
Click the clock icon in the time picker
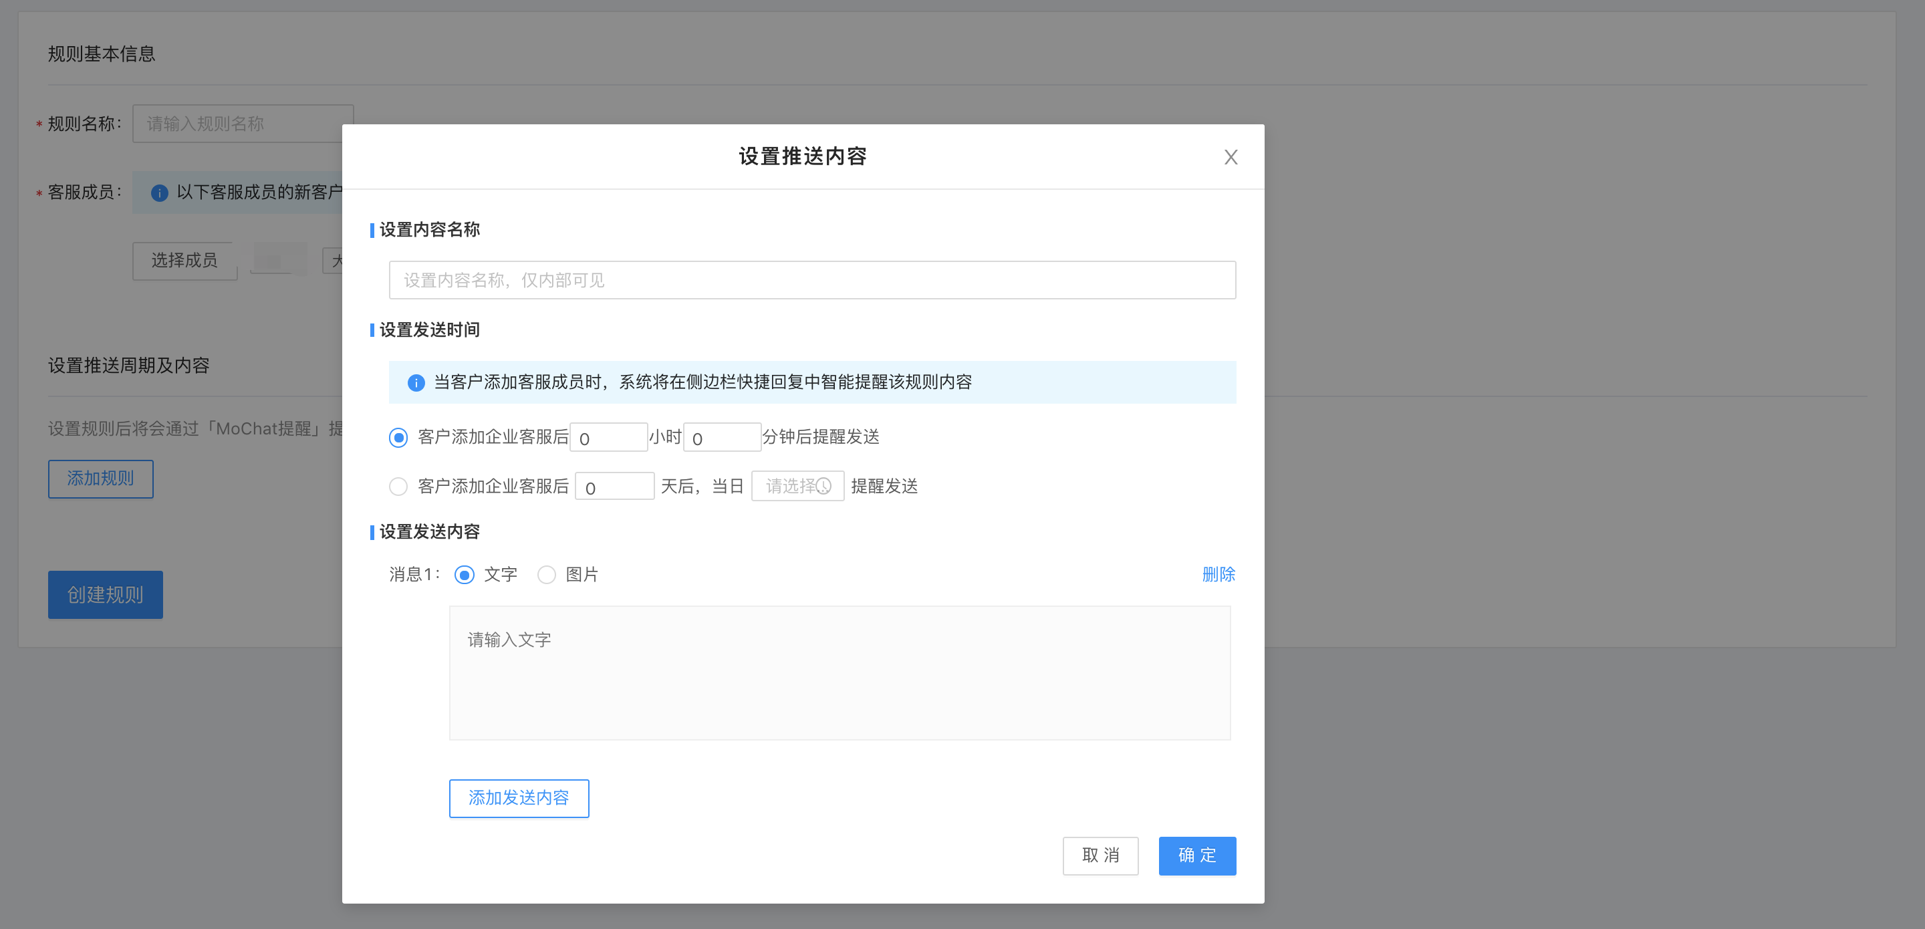[x=823, y=487]
